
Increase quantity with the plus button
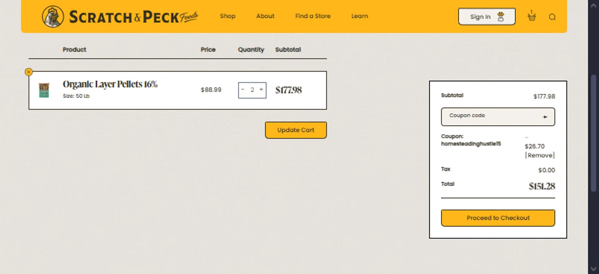(x=261, y=90)
